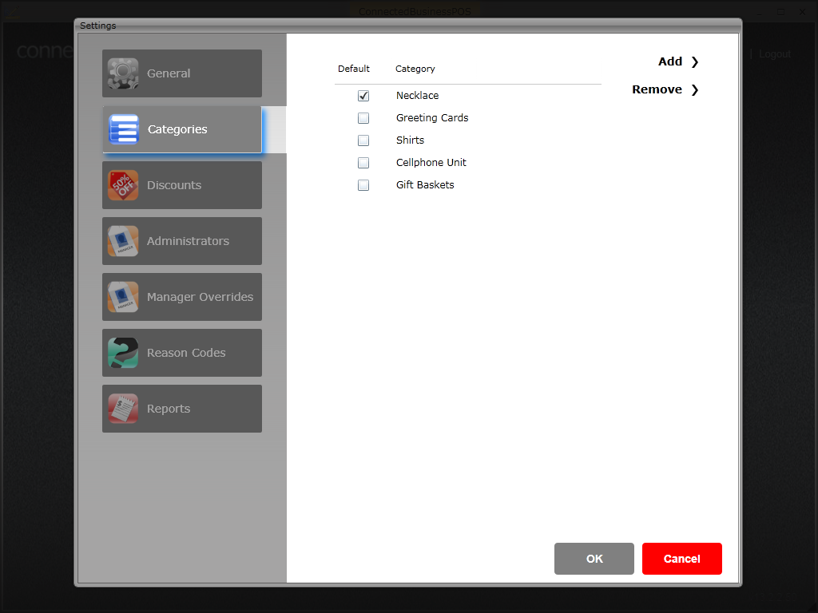Enable Shirts as default category

coord(363,140)
